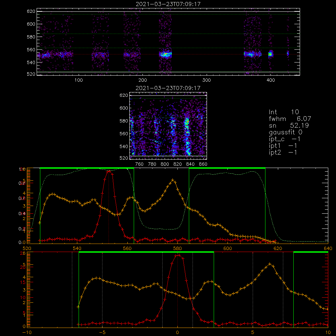Click the 'fwhm 6.07' readout
This screenshot has height=336, width=336.
[290, 119]
